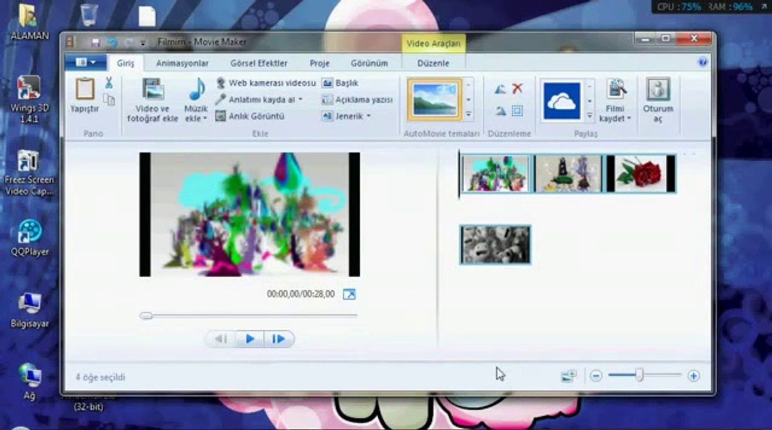Open Filmi kaydet dropdown arrow
Viewport: 772px width, 430px height.
point(629,119)
